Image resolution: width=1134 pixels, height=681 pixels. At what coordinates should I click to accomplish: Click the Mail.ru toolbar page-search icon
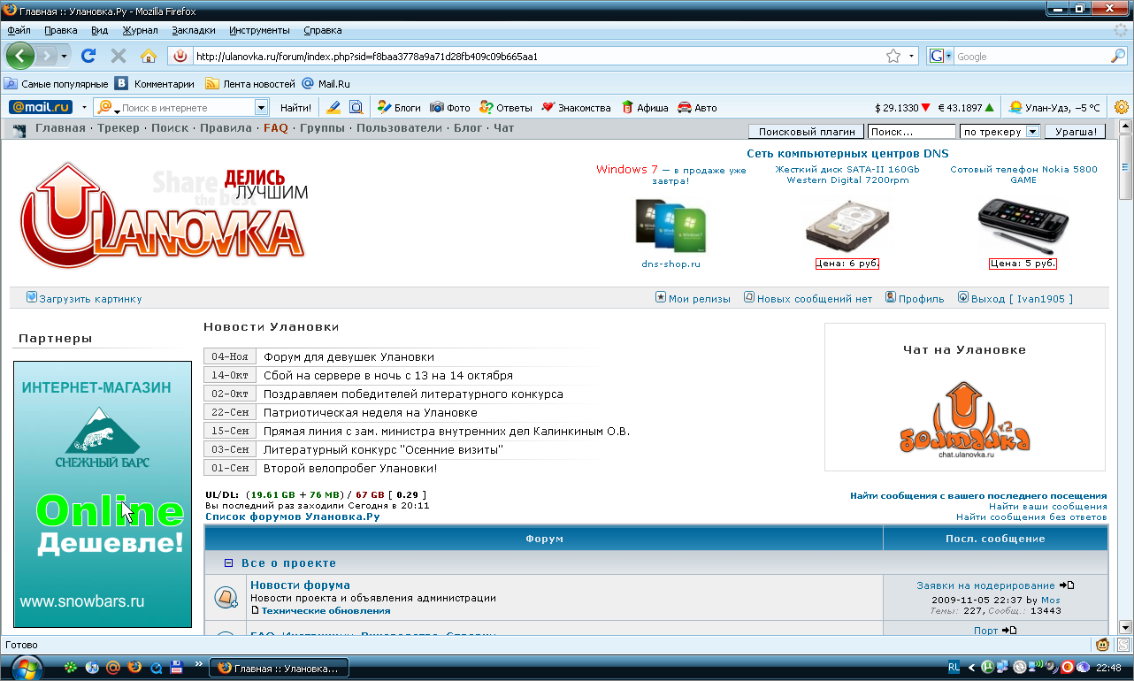click(x=356, y=108)
